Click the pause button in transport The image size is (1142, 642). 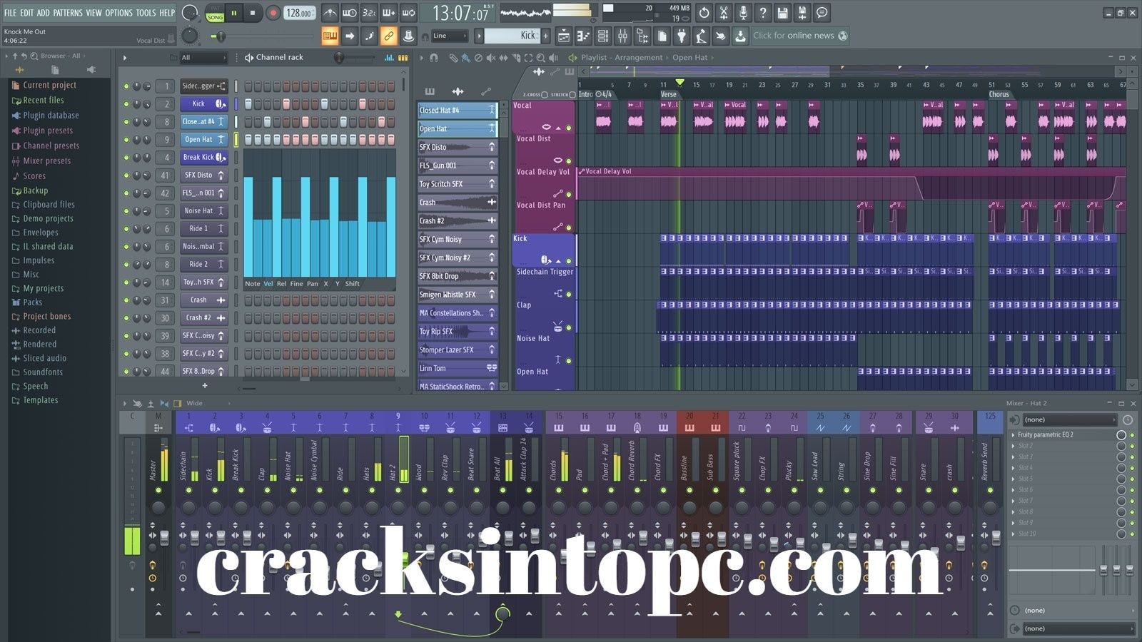pos(233,13)
